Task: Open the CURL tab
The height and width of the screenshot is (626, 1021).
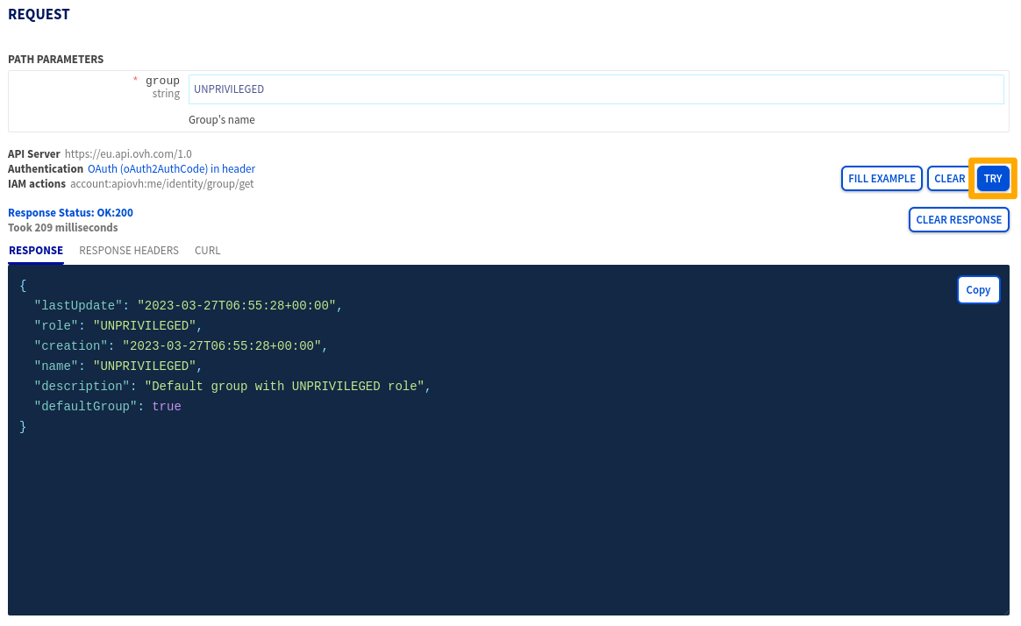Action: click(207, 251)
